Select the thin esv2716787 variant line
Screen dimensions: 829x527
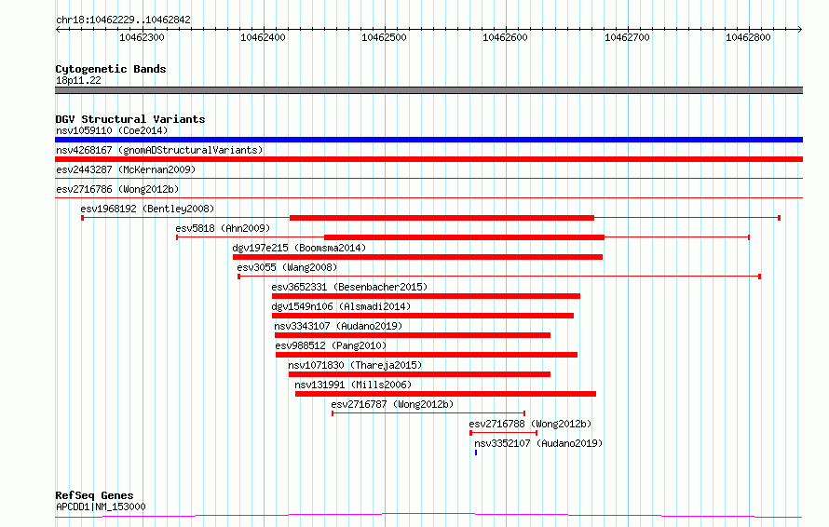click(428, 413)
